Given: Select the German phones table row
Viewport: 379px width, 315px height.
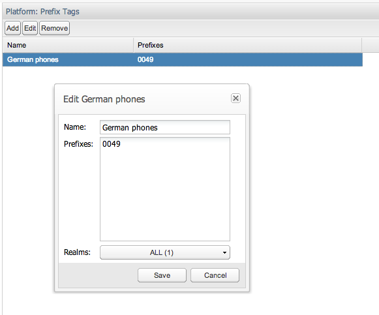Looking at the screenshot, I should coord(183,59).
